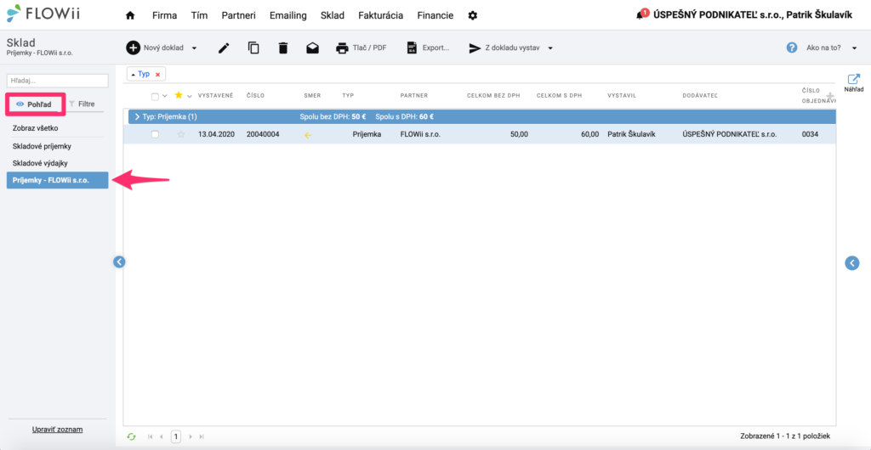Open the Sklad menu
Image resolution: width=871 pixels, height=450 pixels.
pyautogui.click(x=333, y=15)
